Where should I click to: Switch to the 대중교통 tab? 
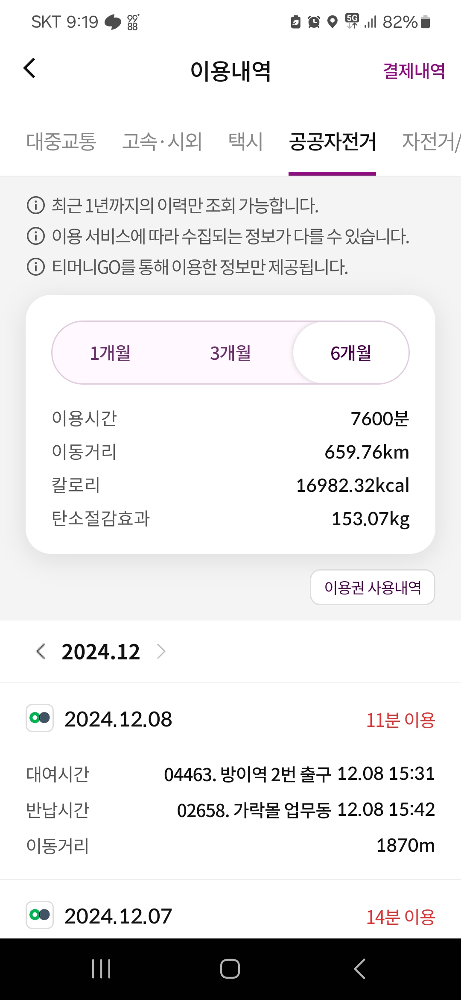pos(61,141)
